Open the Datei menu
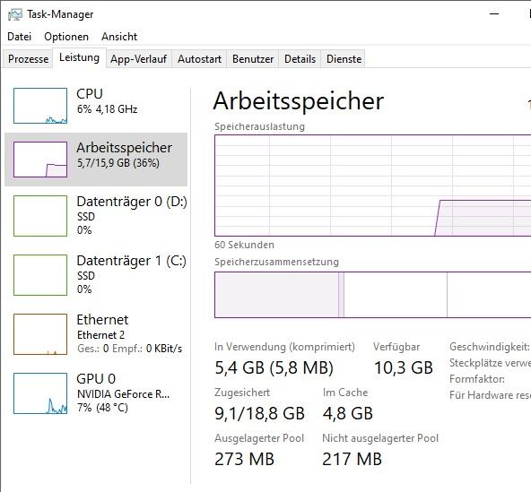 [x=20, y=37]
